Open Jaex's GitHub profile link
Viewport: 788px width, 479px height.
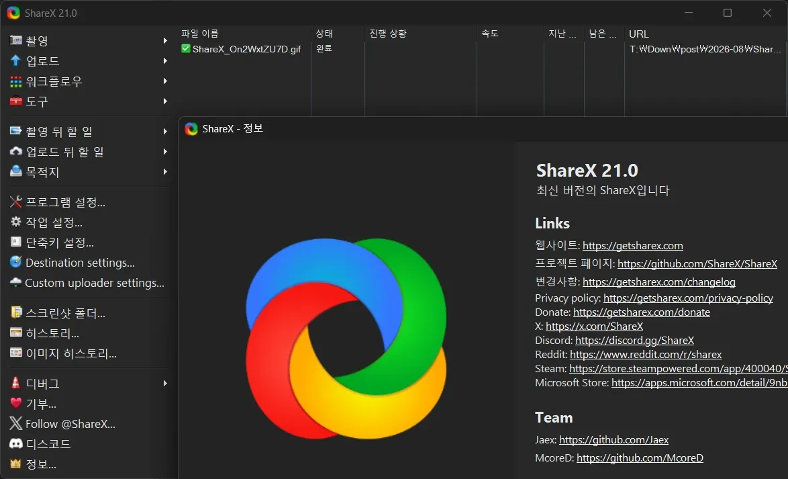pos(613,440)
